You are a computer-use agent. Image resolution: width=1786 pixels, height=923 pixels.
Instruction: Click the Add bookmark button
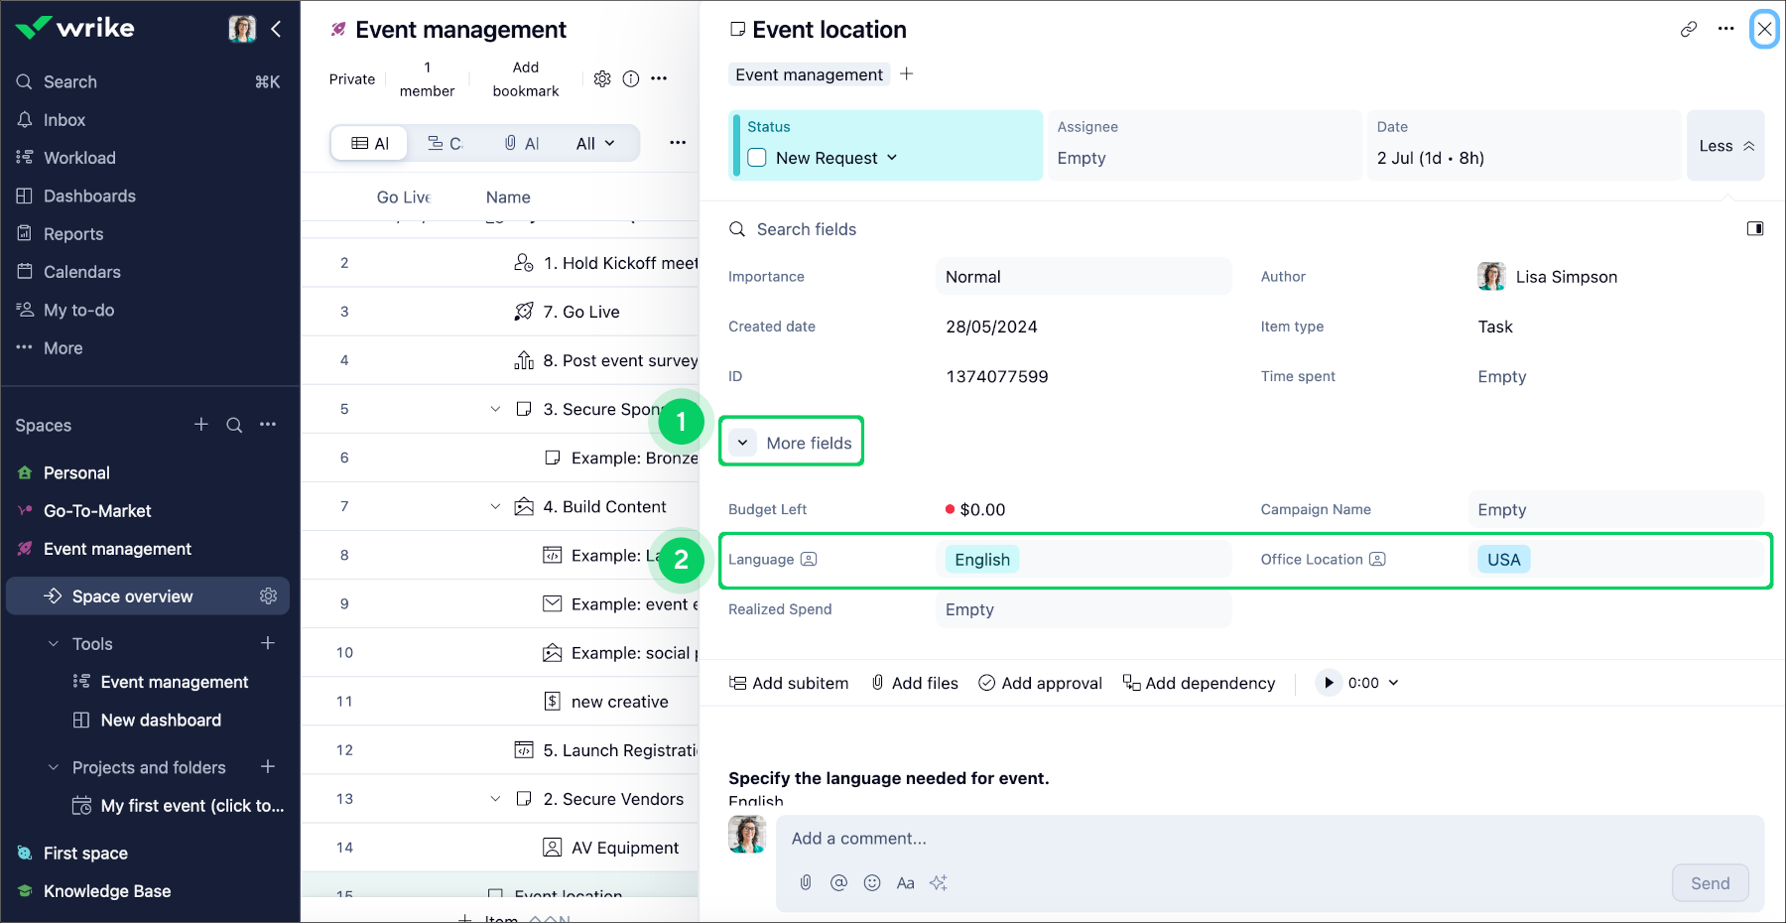pos(525,78)
